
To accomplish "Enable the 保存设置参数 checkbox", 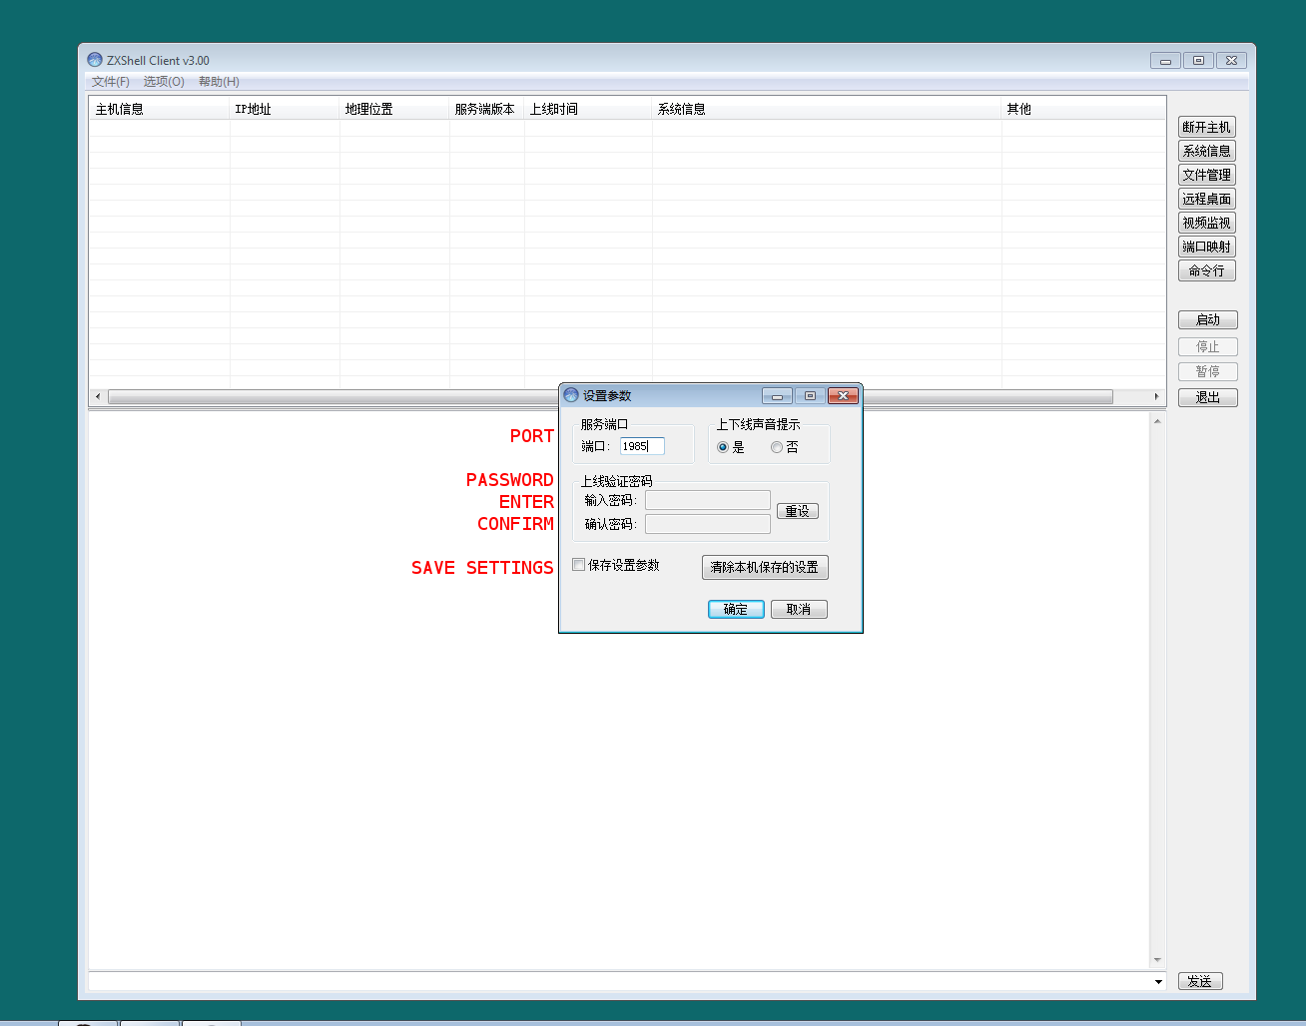I will point(579,565).
